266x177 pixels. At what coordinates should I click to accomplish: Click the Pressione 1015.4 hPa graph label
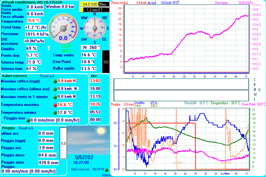coord(234,3)
